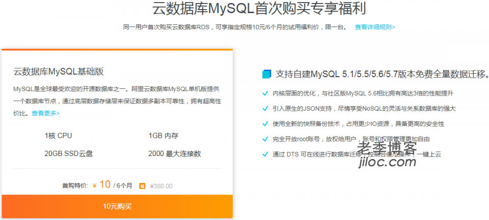Click the orange 10 price figure

click(x=105, y=184)
